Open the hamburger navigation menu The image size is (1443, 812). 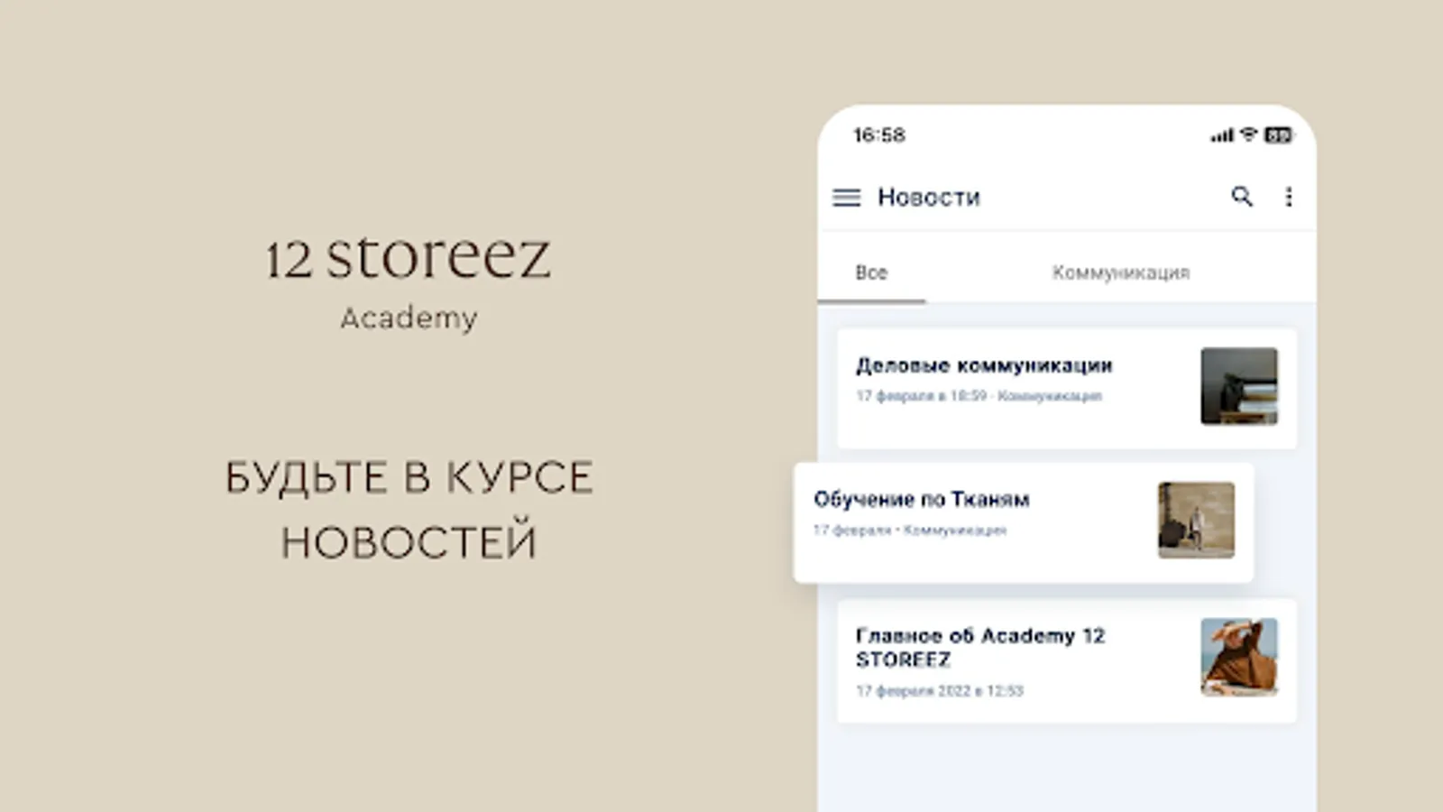tap(846, 197)
